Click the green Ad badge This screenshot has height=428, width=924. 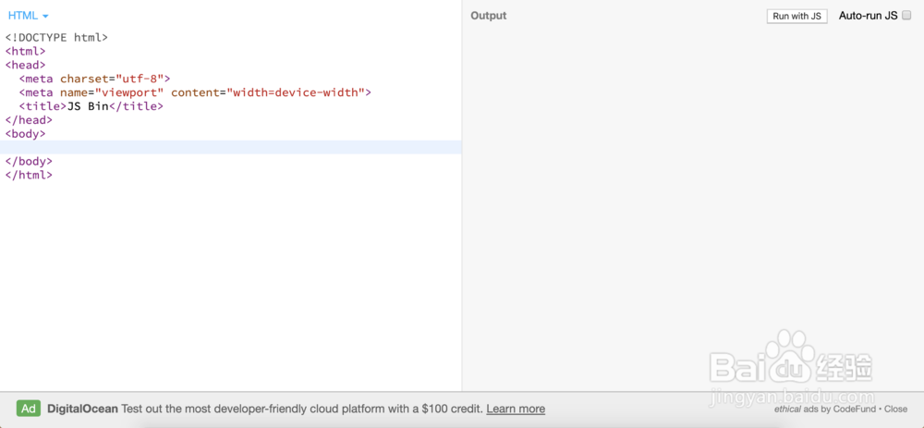pos(29,409)
